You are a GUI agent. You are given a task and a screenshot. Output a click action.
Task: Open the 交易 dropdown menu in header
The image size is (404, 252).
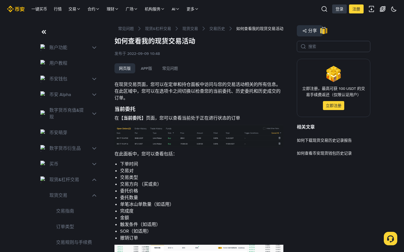[x=74, y=9]
